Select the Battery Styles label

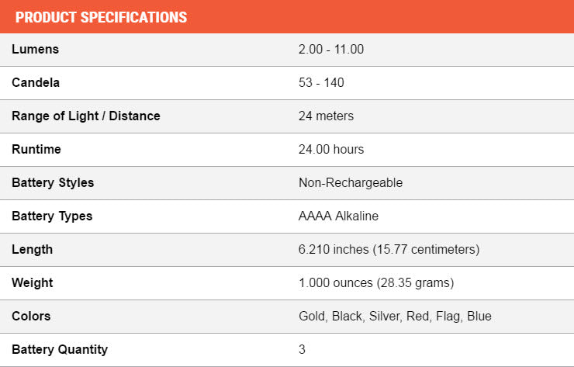(x=53, y=183)
